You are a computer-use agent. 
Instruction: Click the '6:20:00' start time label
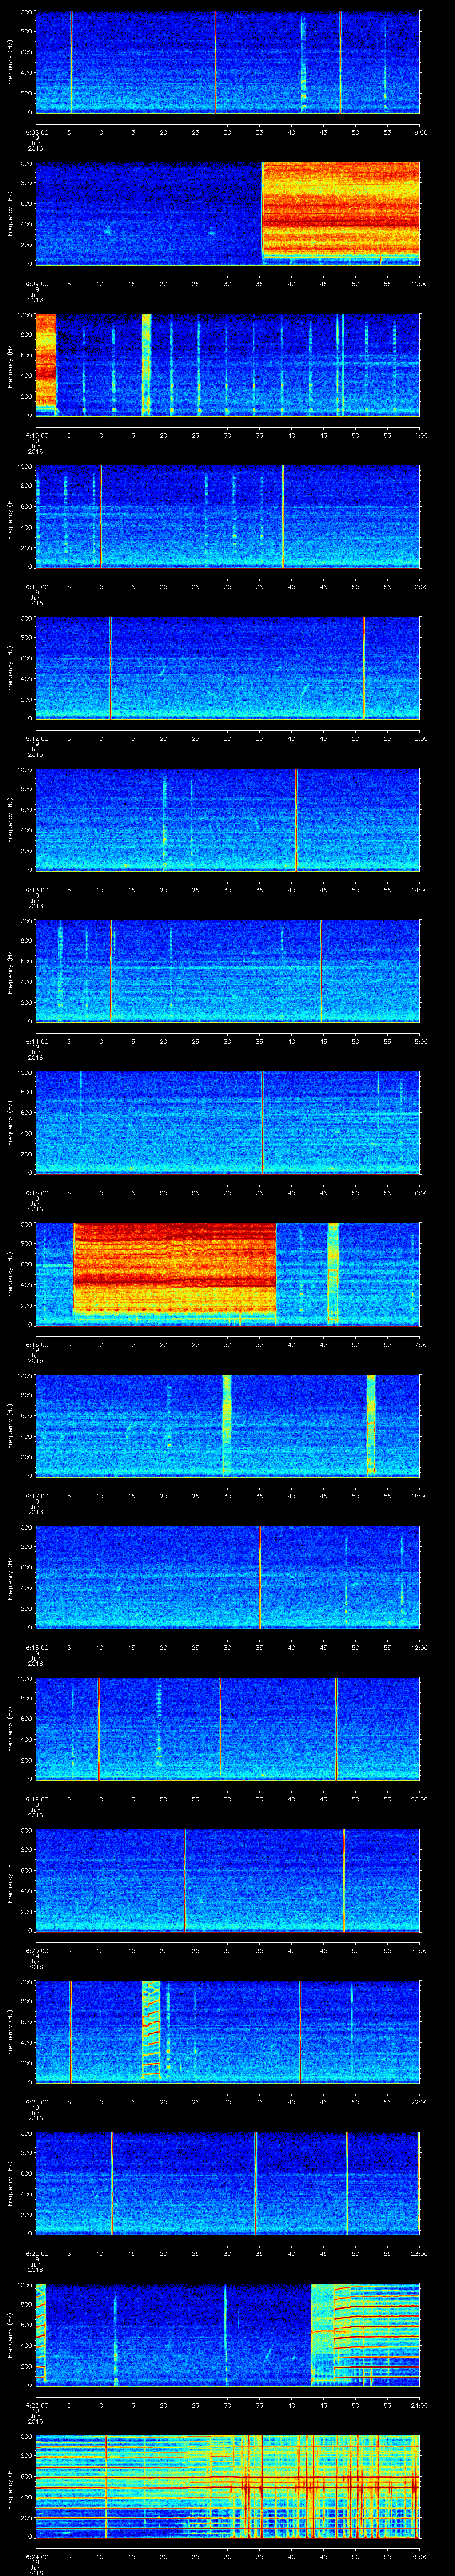click(36, 1950)
